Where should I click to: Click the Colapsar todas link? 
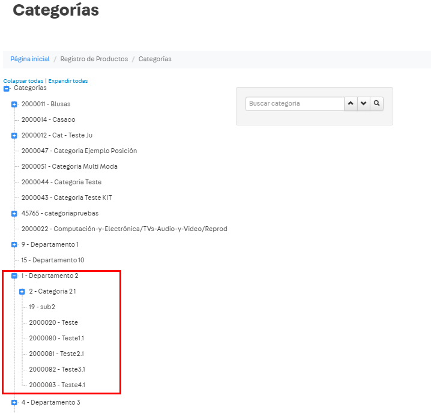point(23,81)
